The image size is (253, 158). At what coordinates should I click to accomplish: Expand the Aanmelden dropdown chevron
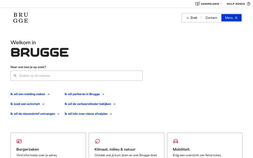point(221,4)
